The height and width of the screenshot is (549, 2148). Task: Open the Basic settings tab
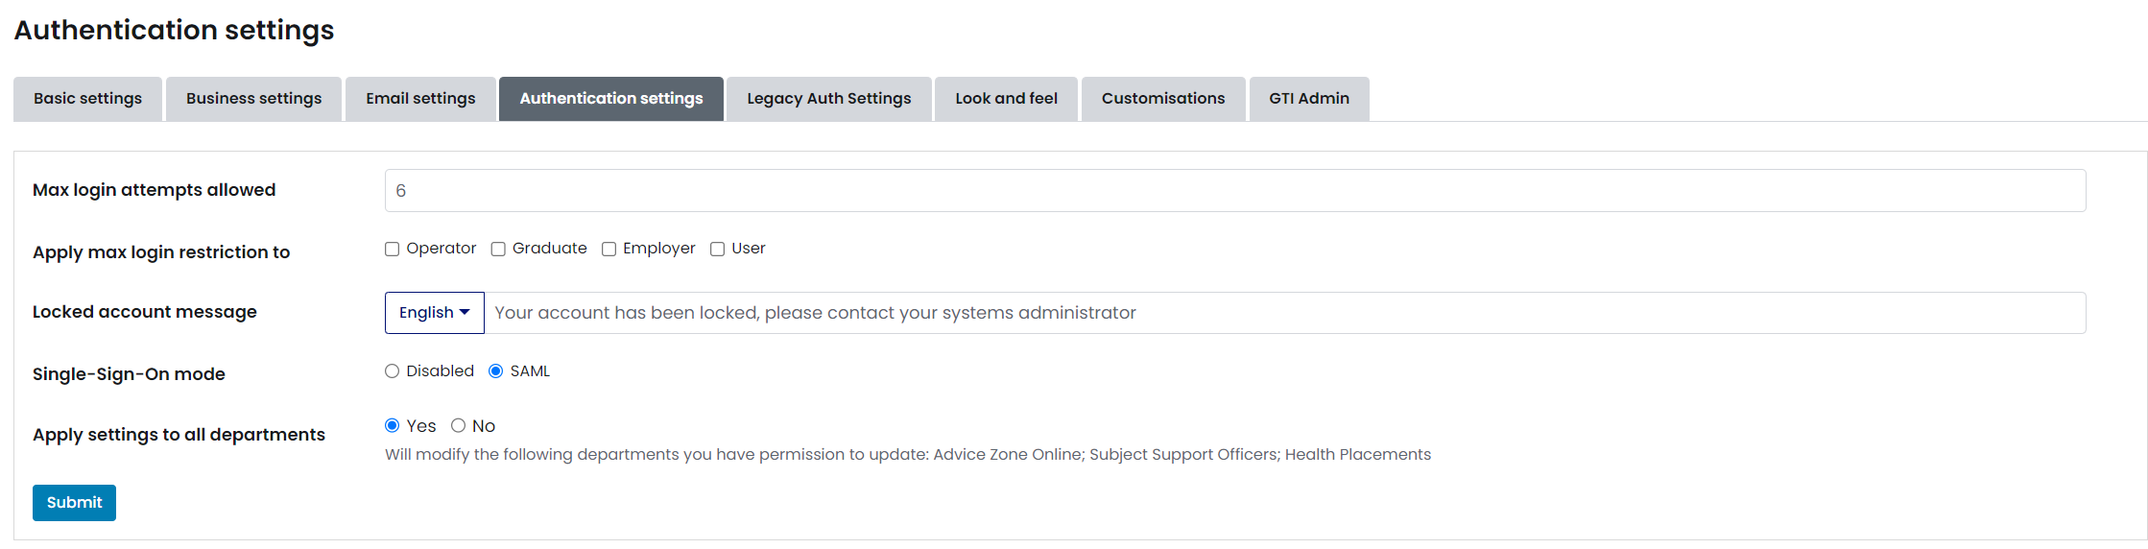pyautogui.click(x=87, y=99)
